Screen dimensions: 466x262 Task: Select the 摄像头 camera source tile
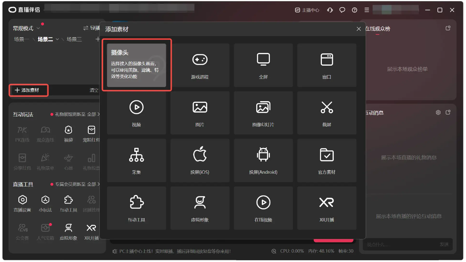coord(136,65)
